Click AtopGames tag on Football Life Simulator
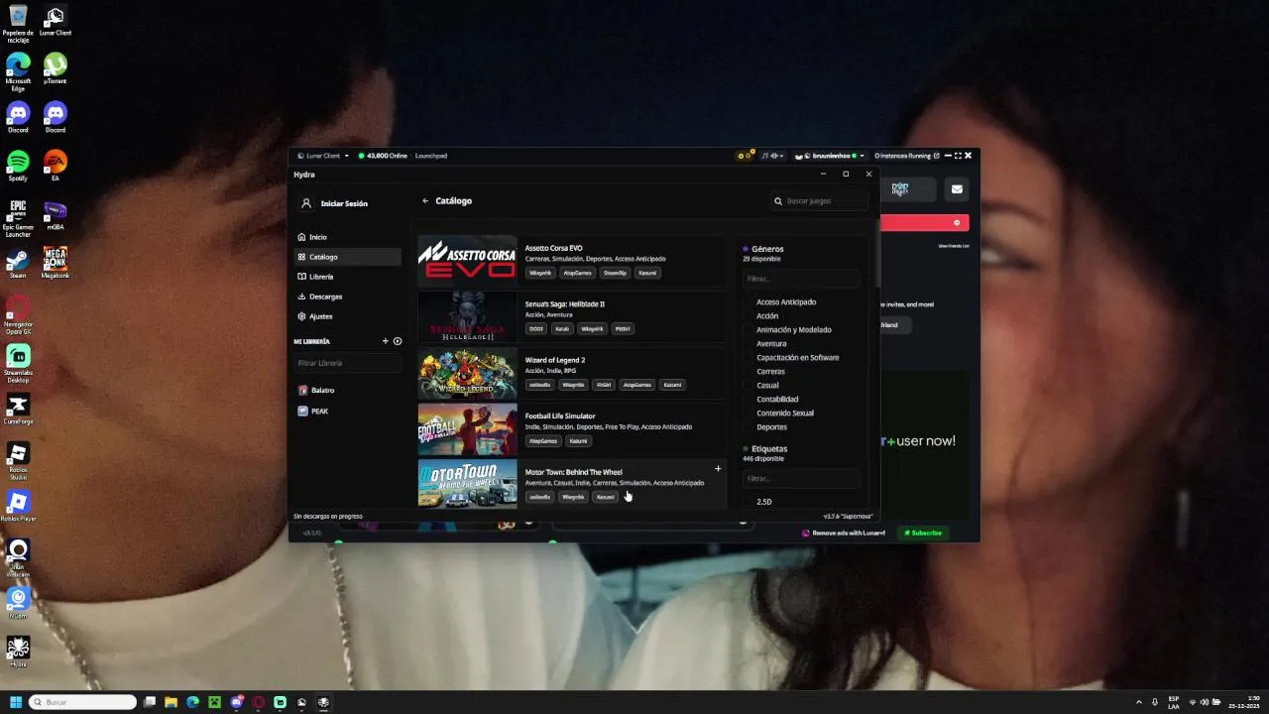The image size is (1269, 714). pyautogui.click(x=542, y=440)
